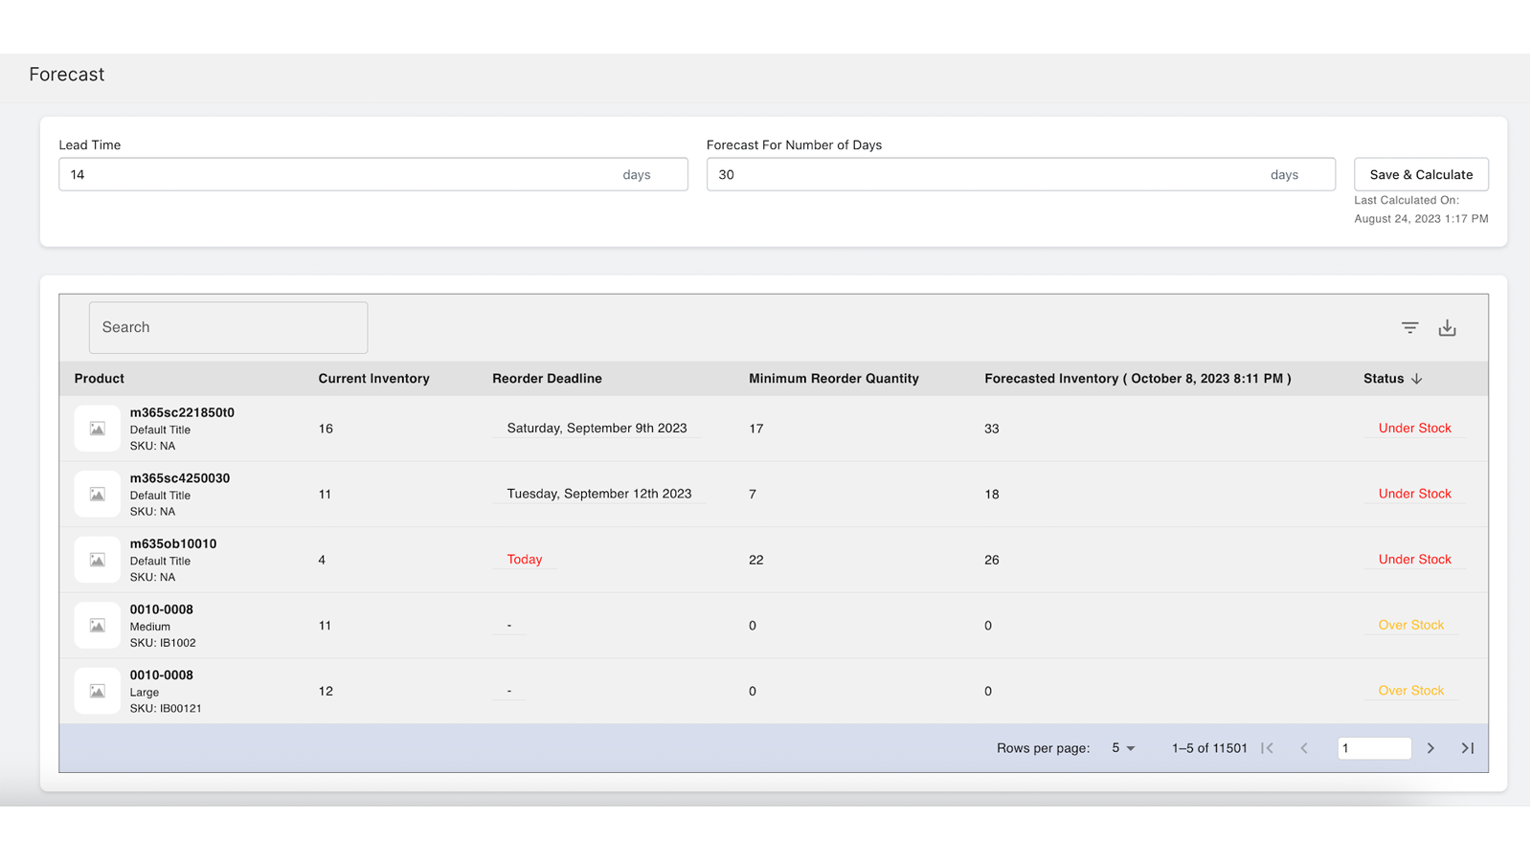Click Over Stock status for SKU IB1002
The image size is (1532, 861).
pos(1410,625)
